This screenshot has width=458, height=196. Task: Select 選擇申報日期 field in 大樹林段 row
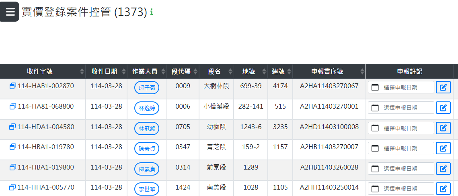[x=401, y=87]
